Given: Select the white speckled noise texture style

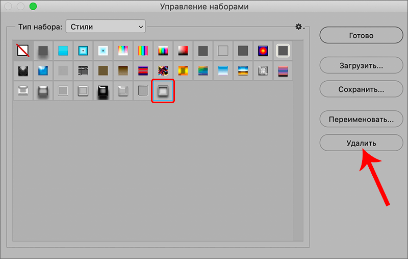Looking at the screenshot, I should [263, 70].
